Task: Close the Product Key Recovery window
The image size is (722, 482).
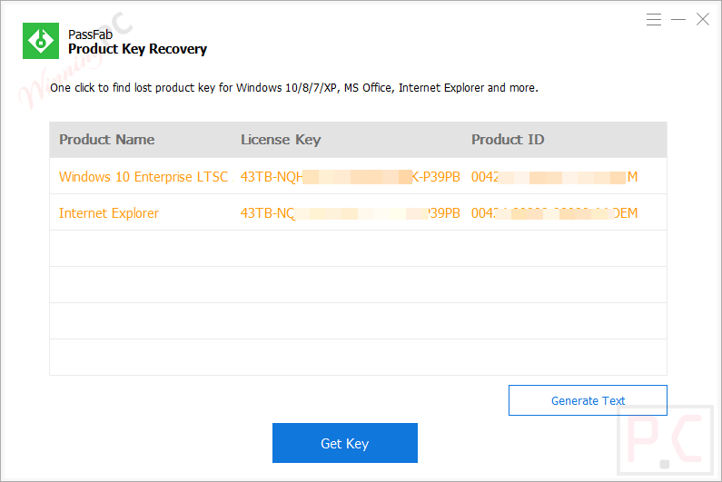Action: click(x=703, y=19)
